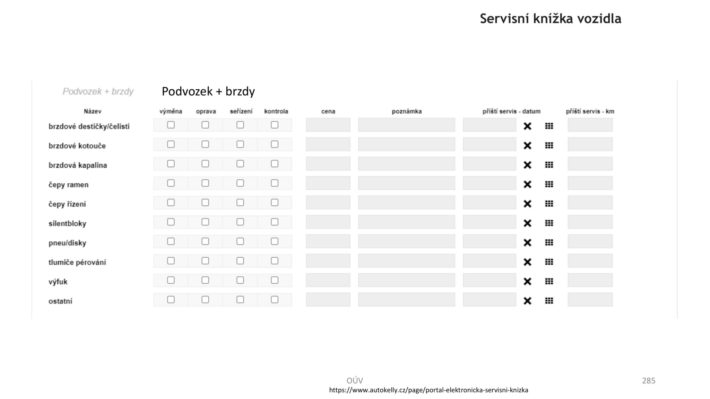710x399 pixels.
Task: Check výměna for brzdové destičky/čelisti
Action: point(171,125)
